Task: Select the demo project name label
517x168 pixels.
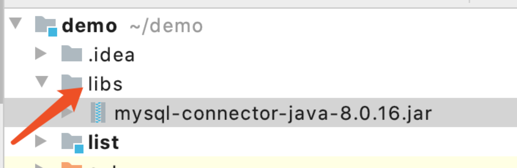Action: pos(89,26)
